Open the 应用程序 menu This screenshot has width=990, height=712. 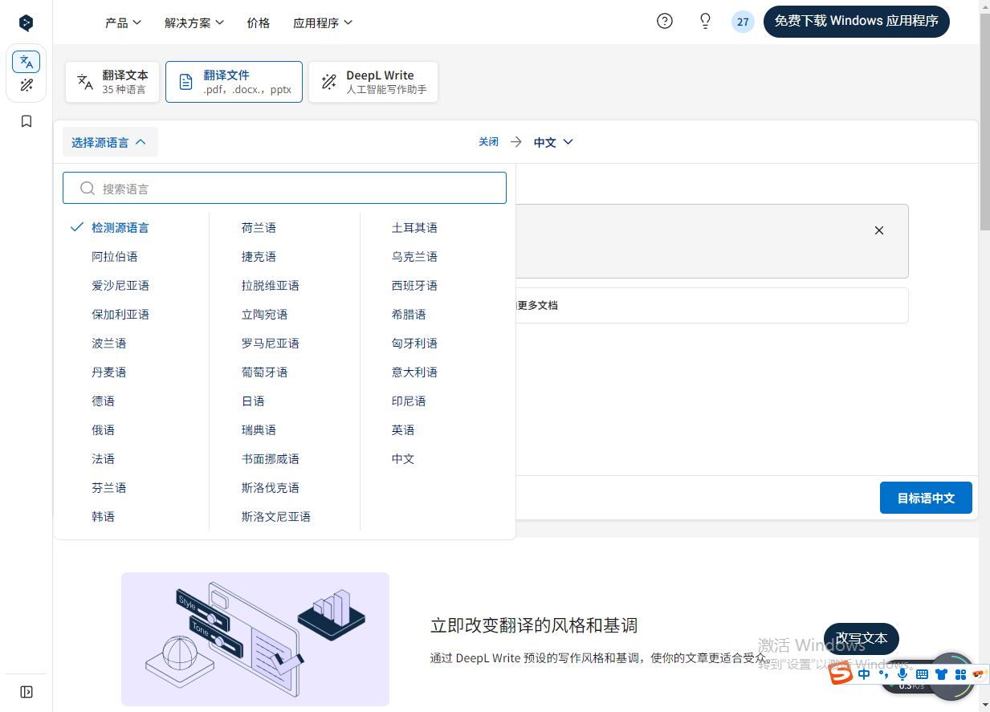click(322, 22)
